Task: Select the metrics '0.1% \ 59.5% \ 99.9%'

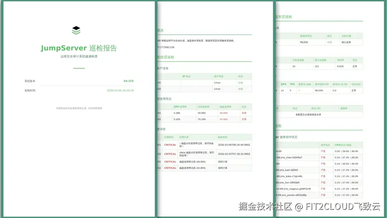Action: coord(347,164)
